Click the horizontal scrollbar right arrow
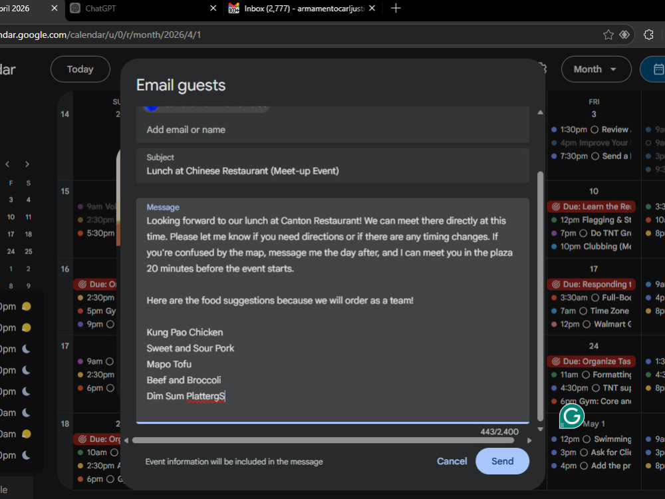The width and height of the screenshot is (665, 499). pos(529,440)
